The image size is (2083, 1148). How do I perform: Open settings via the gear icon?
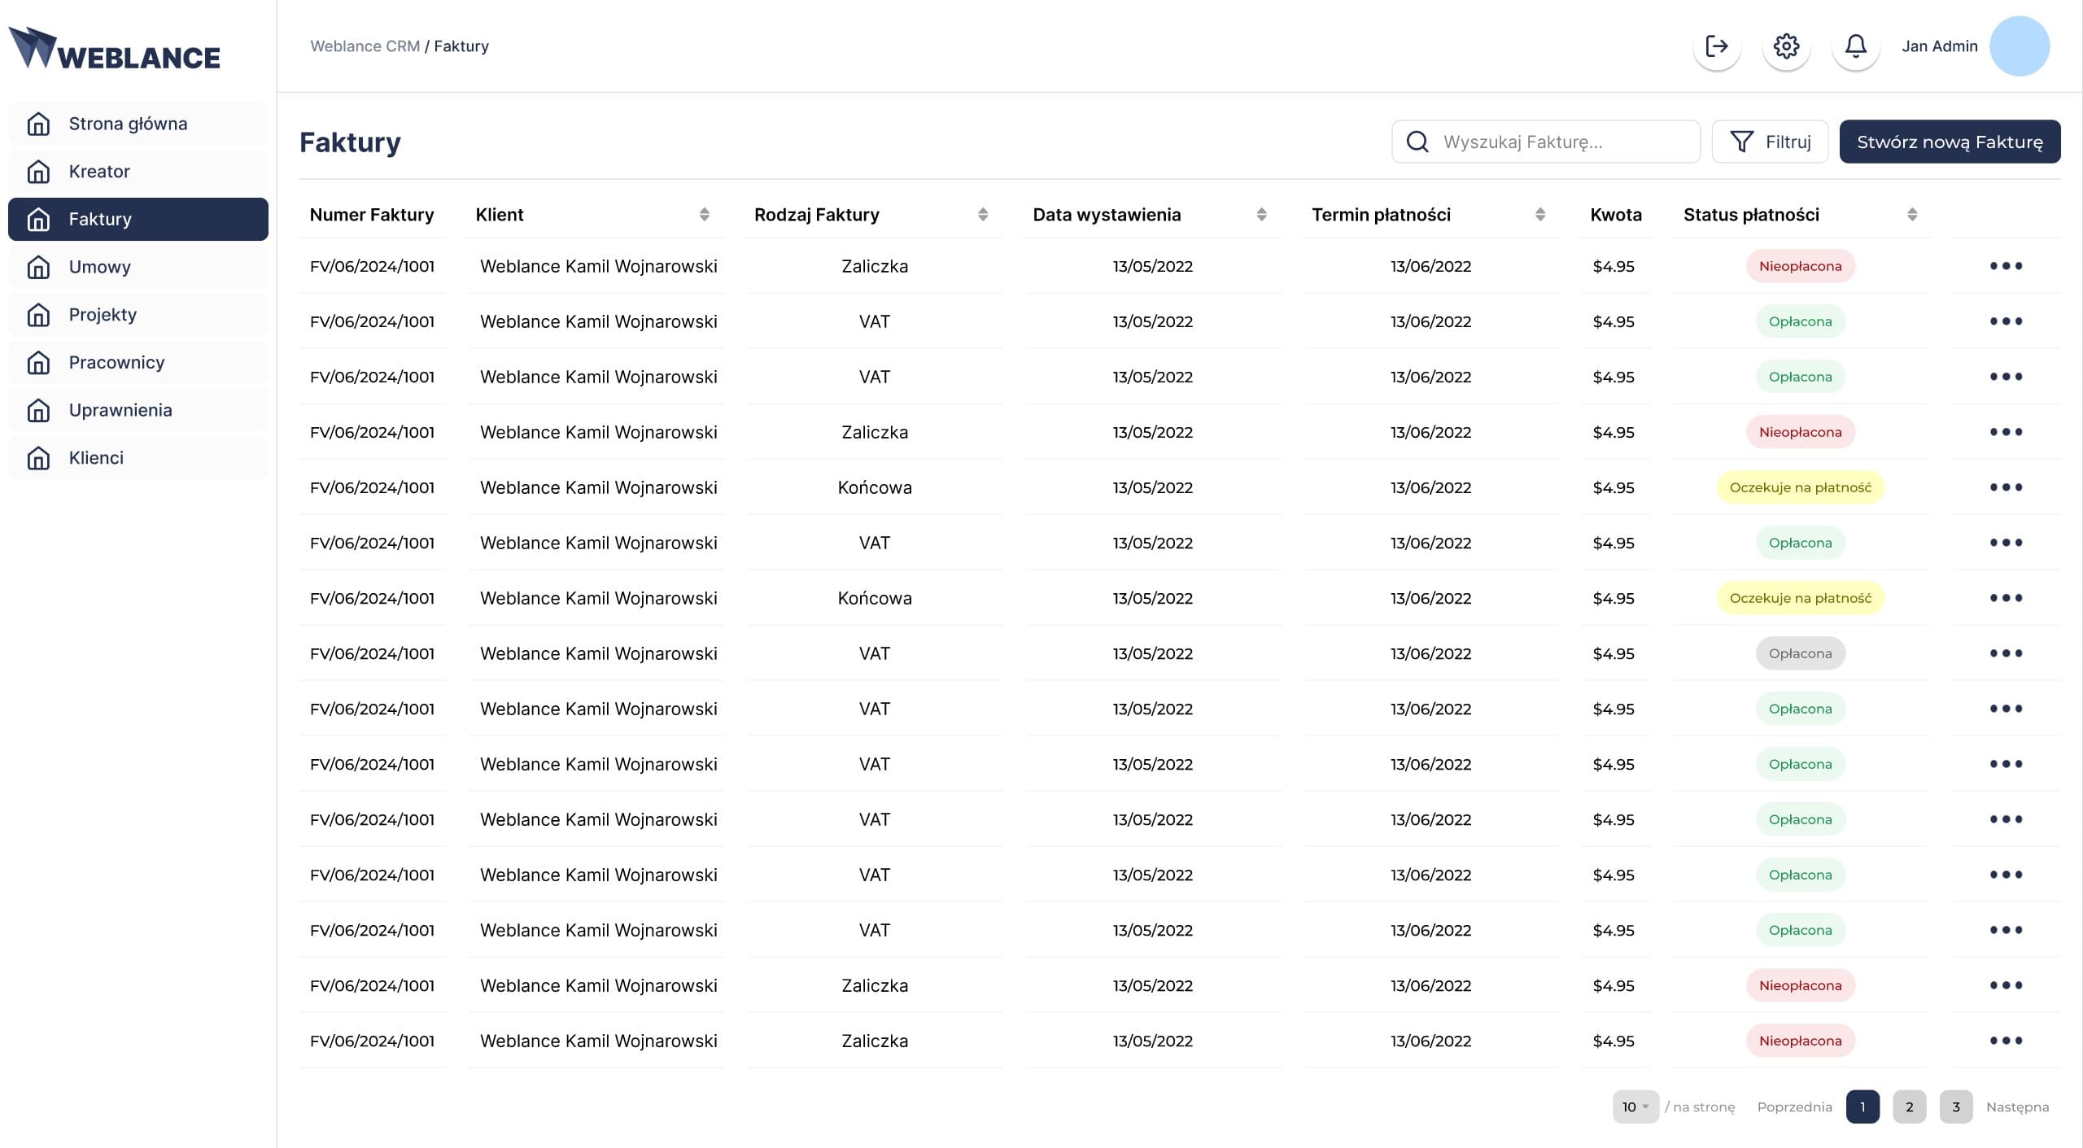point(1786,46)
